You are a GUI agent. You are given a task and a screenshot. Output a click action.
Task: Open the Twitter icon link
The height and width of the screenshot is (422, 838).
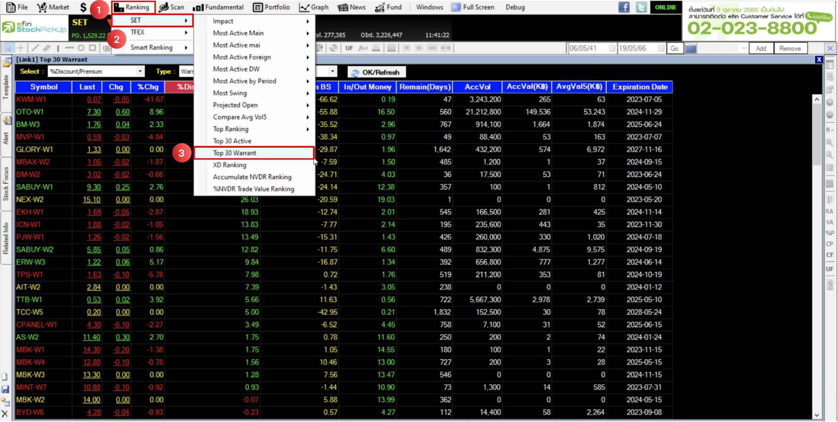(641, 7)
